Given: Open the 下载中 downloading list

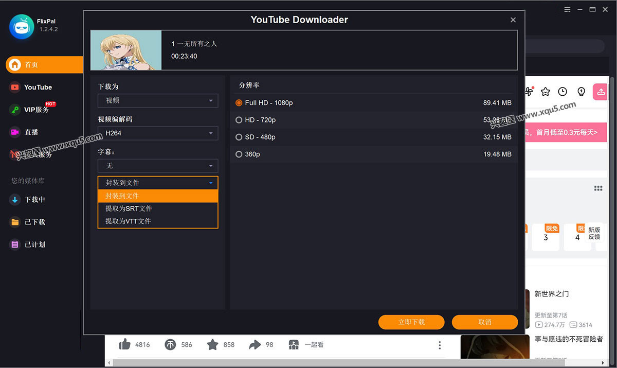Looking at the screenshot, I should coord(35,200).
